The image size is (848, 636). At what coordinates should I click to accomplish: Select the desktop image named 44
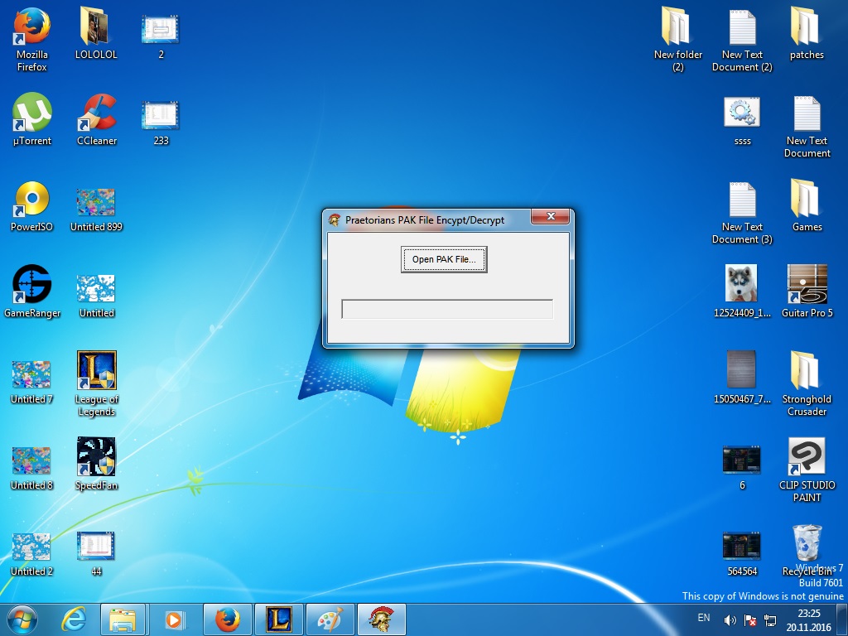pos(96,553)
